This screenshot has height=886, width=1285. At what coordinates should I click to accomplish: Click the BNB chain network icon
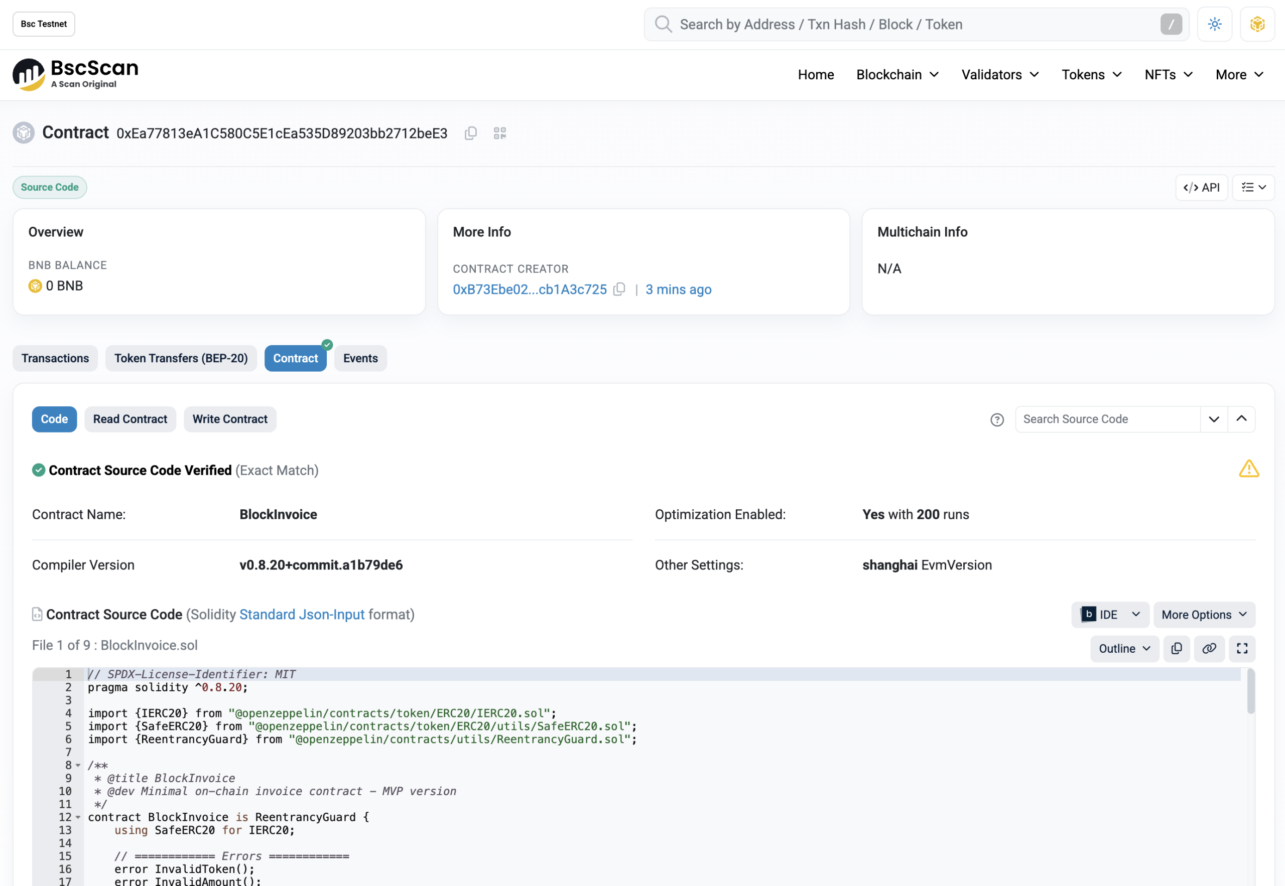(1257, 25)
